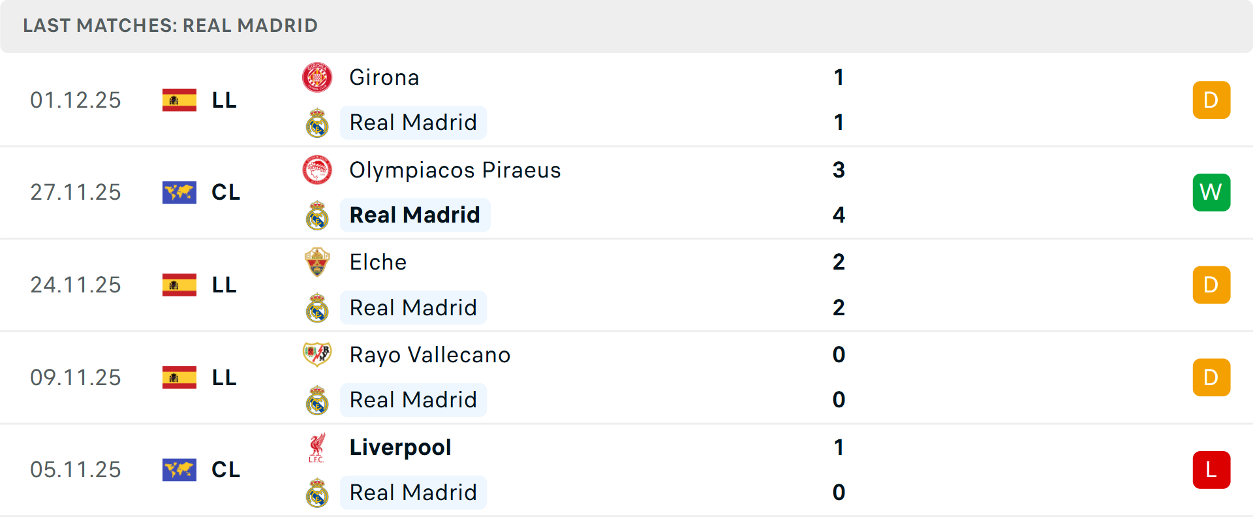Click the orange D badge for the Girona draw

[x=1211, y=100]
